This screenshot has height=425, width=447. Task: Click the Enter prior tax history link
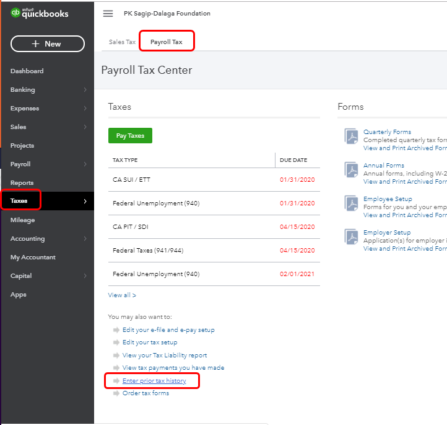pos(154,381)
